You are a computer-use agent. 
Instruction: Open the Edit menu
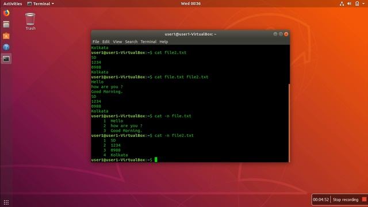click(106, 41)
